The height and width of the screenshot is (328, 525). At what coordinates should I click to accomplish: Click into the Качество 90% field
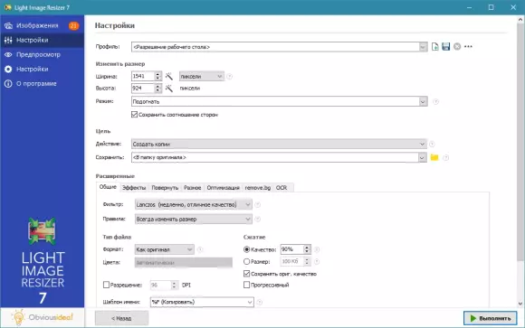click(292, 249)
